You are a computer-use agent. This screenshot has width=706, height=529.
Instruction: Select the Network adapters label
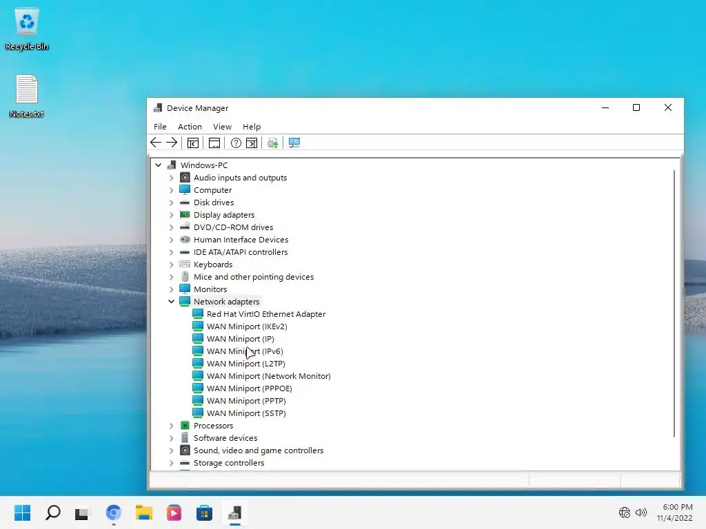coord(226,302)
